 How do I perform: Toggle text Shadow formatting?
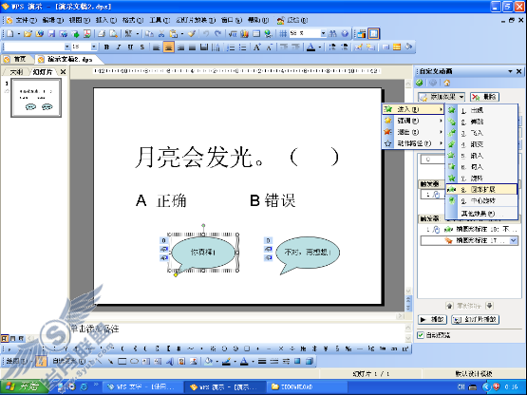coord(142,47)
